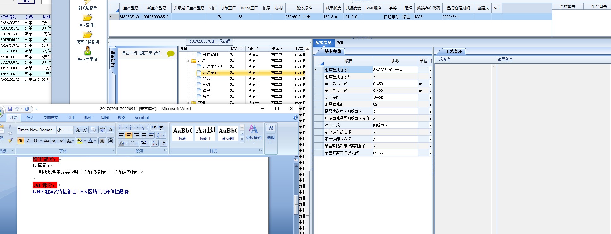Screen dimensions: 611x234
Task: Click the 塞孔最小孔径 parameter value 0.350
Action: (395, 84)
